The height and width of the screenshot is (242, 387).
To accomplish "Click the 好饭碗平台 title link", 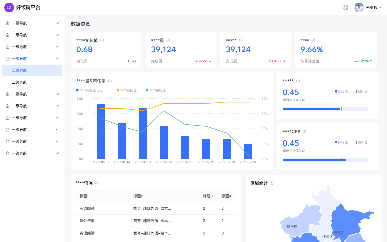I will point(28,8).
